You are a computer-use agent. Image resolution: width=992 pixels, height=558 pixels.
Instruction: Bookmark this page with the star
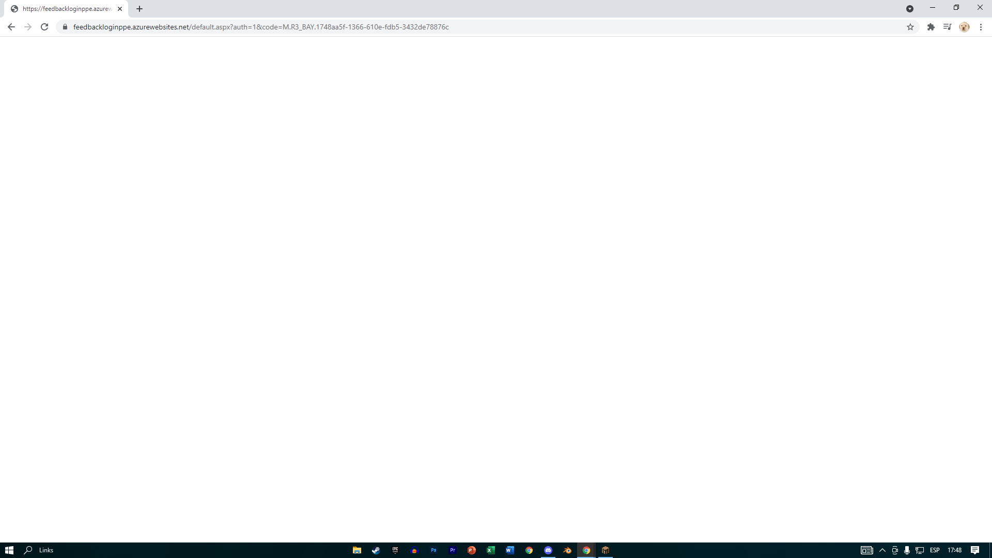click(x=910, y=27)
